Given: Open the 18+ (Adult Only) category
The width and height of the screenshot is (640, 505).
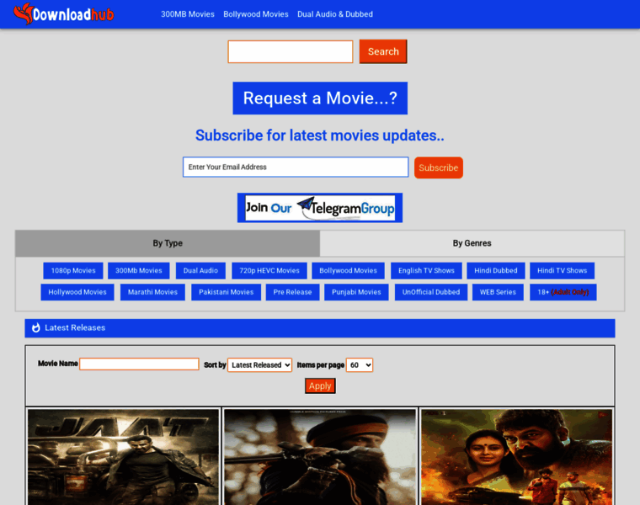Looking at the screenshot, I should (x=563, y=292).
